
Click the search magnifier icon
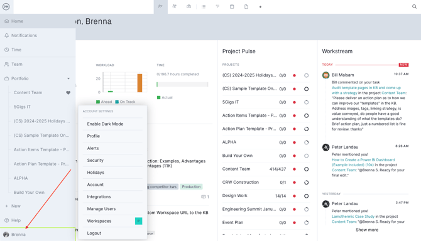tap(414, 7)
